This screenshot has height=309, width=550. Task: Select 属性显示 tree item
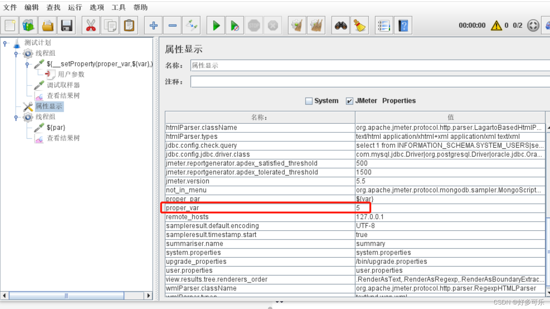pyautogui.click(x=49, y=106)
